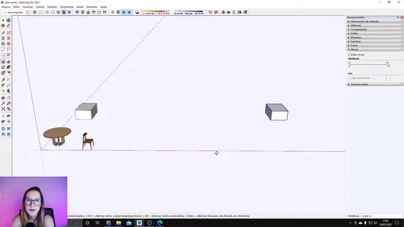404x227 pixels.
Task: Click the Zoom Extents tool
Action: [3, 109]
